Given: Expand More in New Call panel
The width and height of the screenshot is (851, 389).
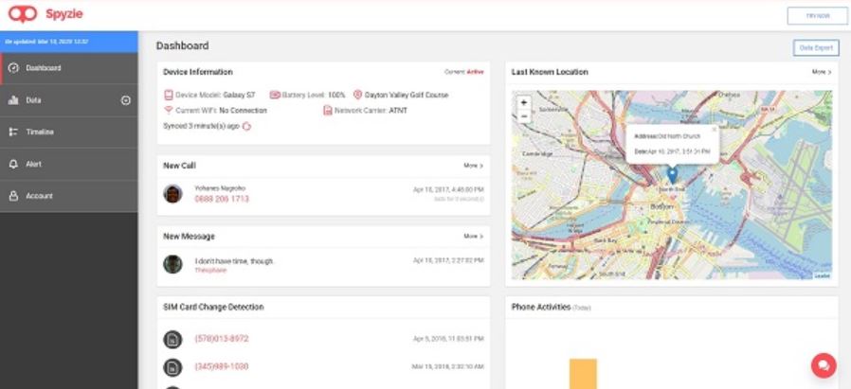Looking at the screenshot, I should 473,166.
